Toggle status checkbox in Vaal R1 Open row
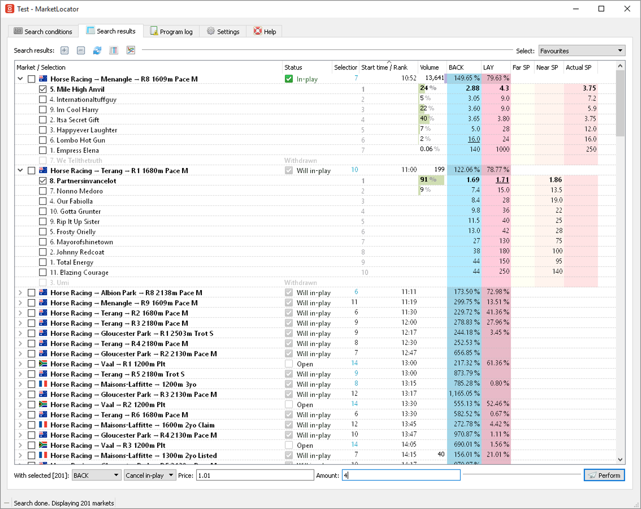This screenshot has height=509, width=641. [x=289, y=364]
